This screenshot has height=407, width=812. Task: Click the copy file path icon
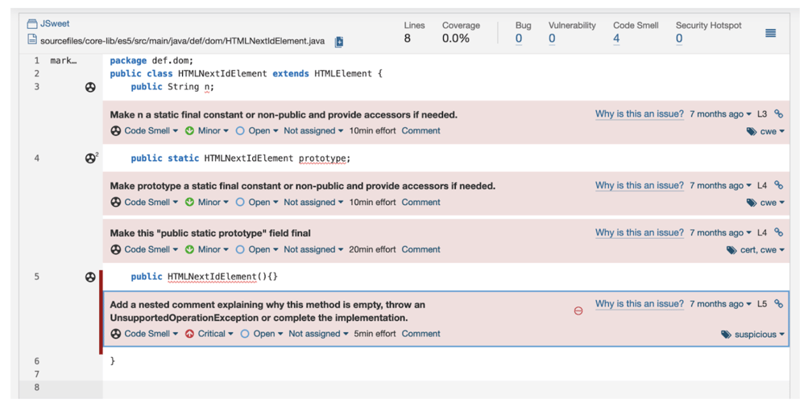339,41
